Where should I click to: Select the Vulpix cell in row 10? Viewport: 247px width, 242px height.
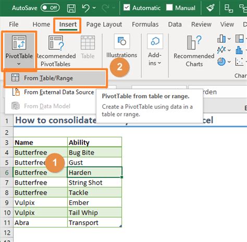point(40,212)
